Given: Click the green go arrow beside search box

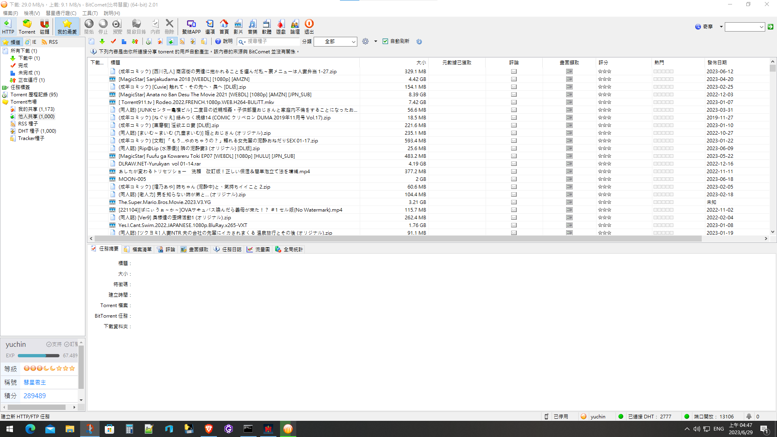Looking at the screenshot, I should coord(771,27).
